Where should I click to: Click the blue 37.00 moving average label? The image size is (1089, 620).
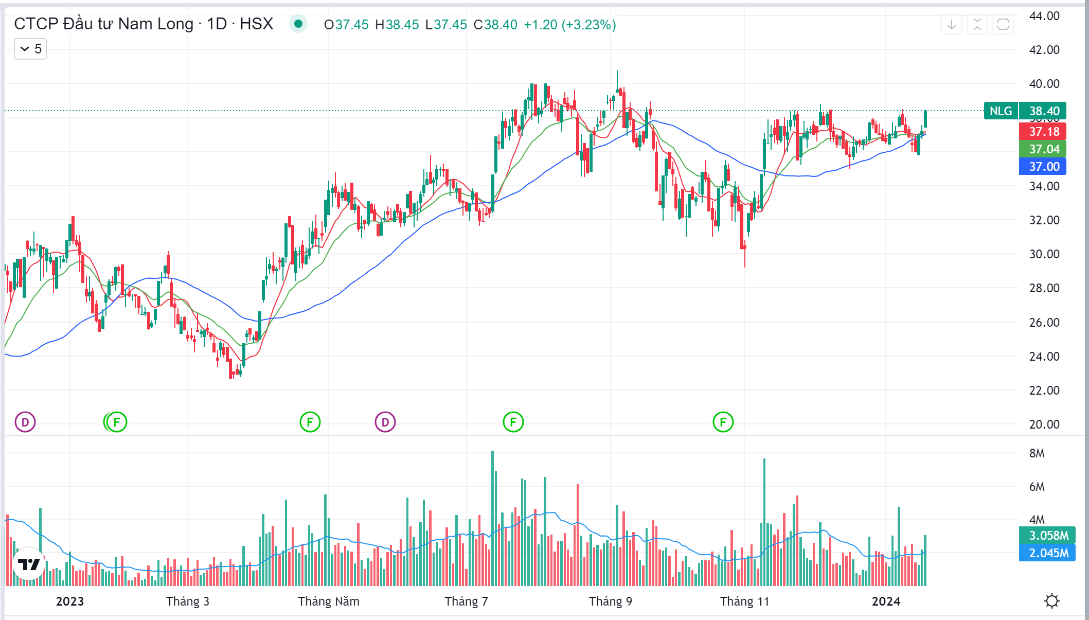click(x=1043, y=167)
